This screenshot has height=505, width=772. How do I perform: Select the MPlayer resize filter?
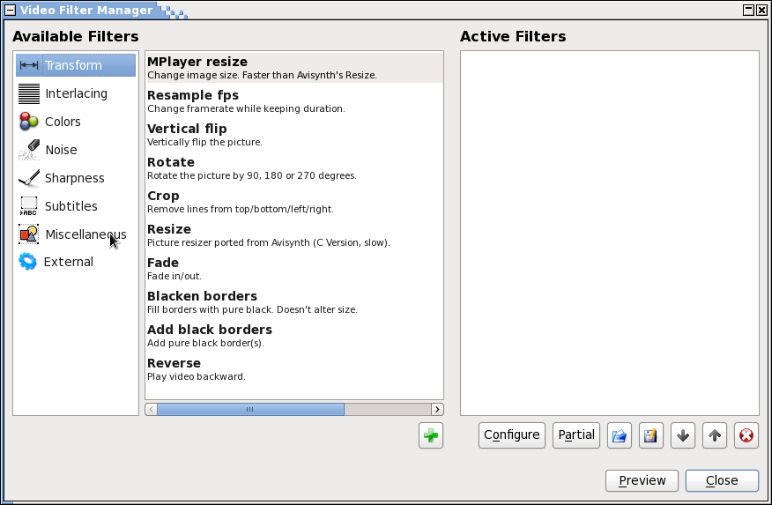pyautogui.click(x=294, y=68)
